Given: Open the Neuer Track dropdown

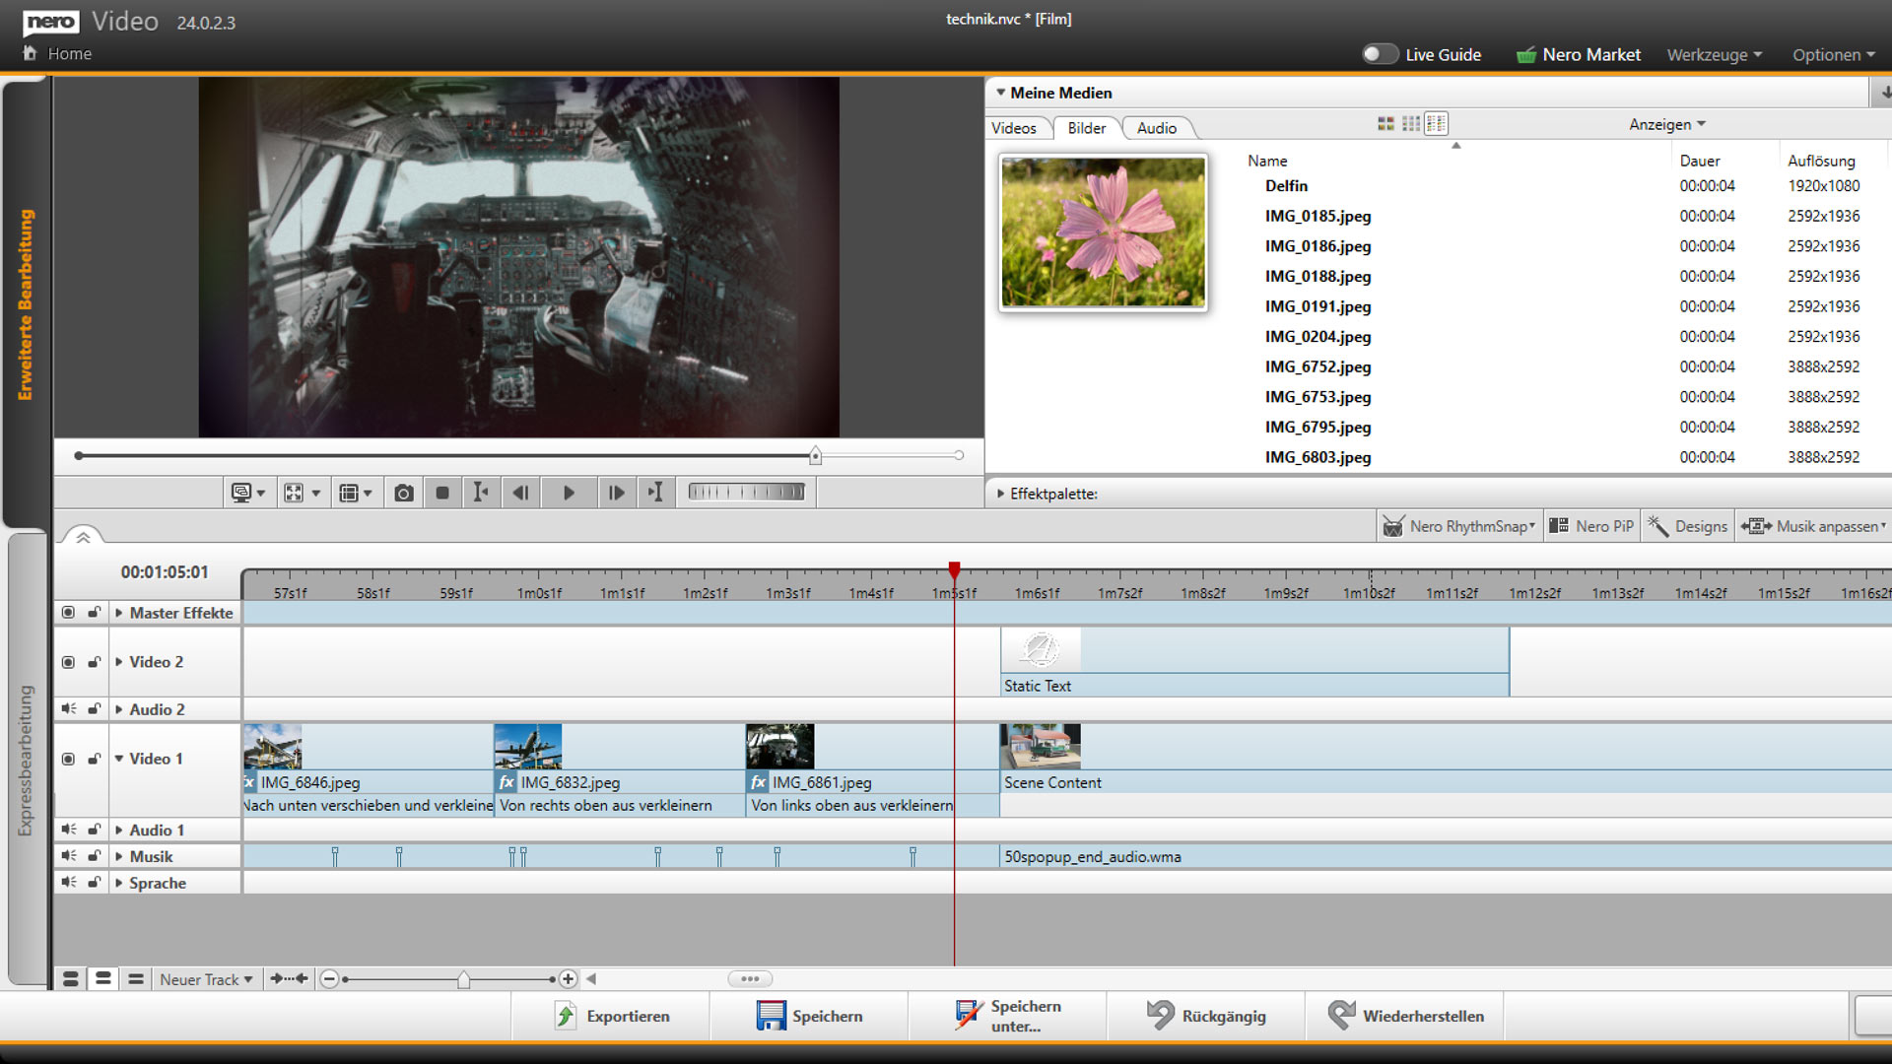Looking at the screenshot, I should 206,979.
